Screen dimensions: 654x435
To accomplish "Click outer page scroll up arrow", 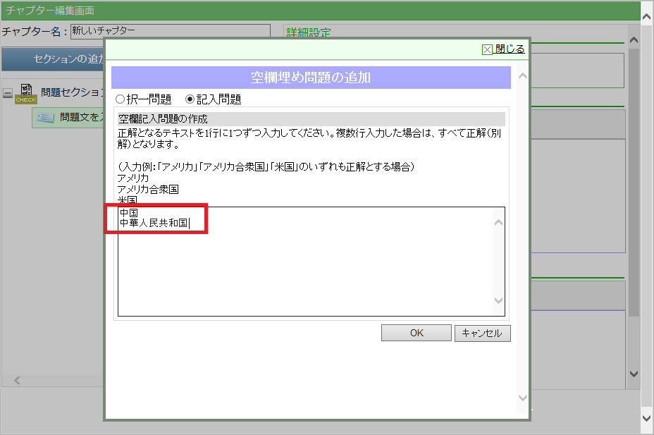I will 646,17.
